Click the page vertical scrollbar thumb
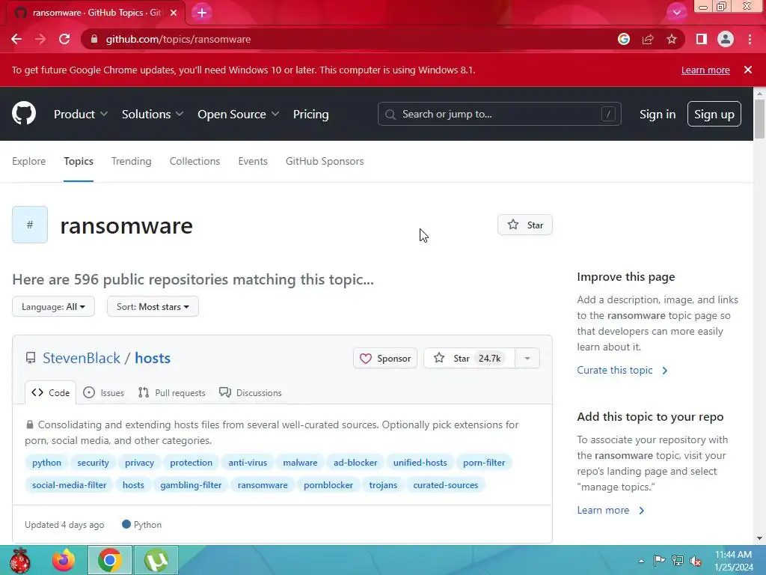The width and height of the screenshot is (766, 575). (759, 119)
